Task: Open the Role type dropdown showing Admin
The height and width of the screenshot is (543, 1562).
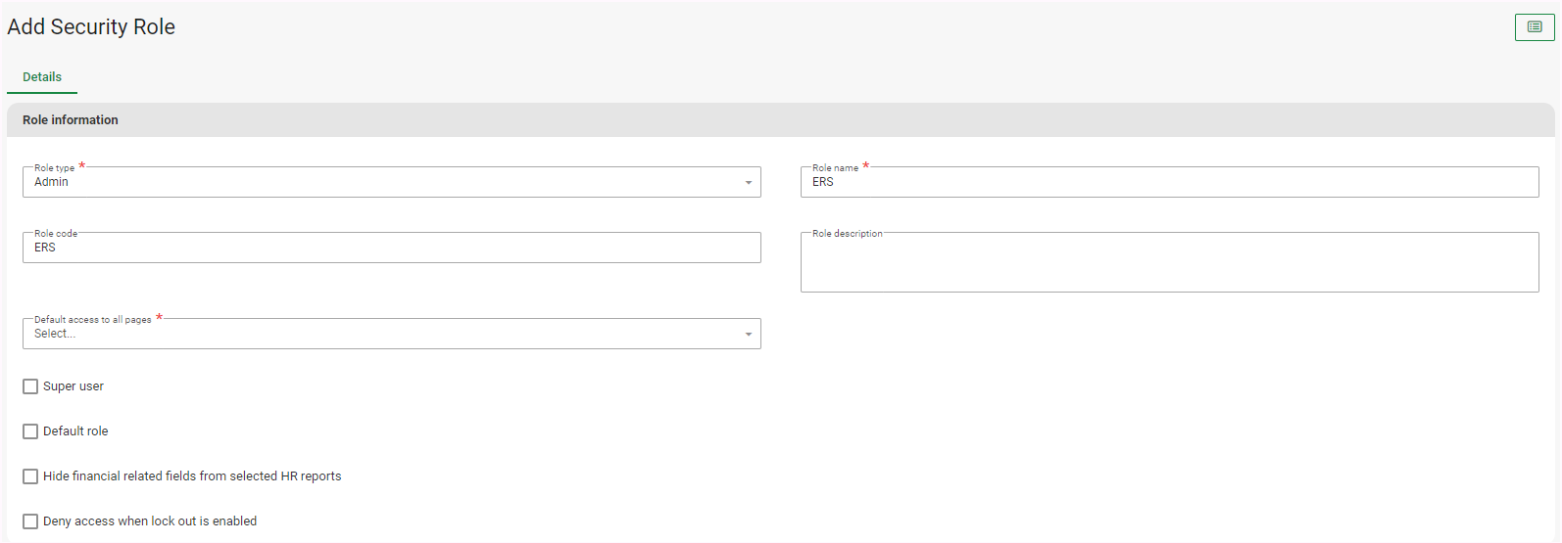Action: tap(382, 182)
